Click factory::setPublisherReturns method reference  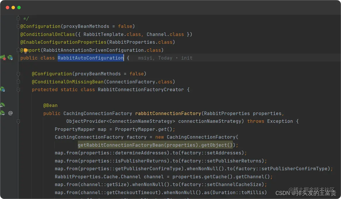(x=221, y=161)
